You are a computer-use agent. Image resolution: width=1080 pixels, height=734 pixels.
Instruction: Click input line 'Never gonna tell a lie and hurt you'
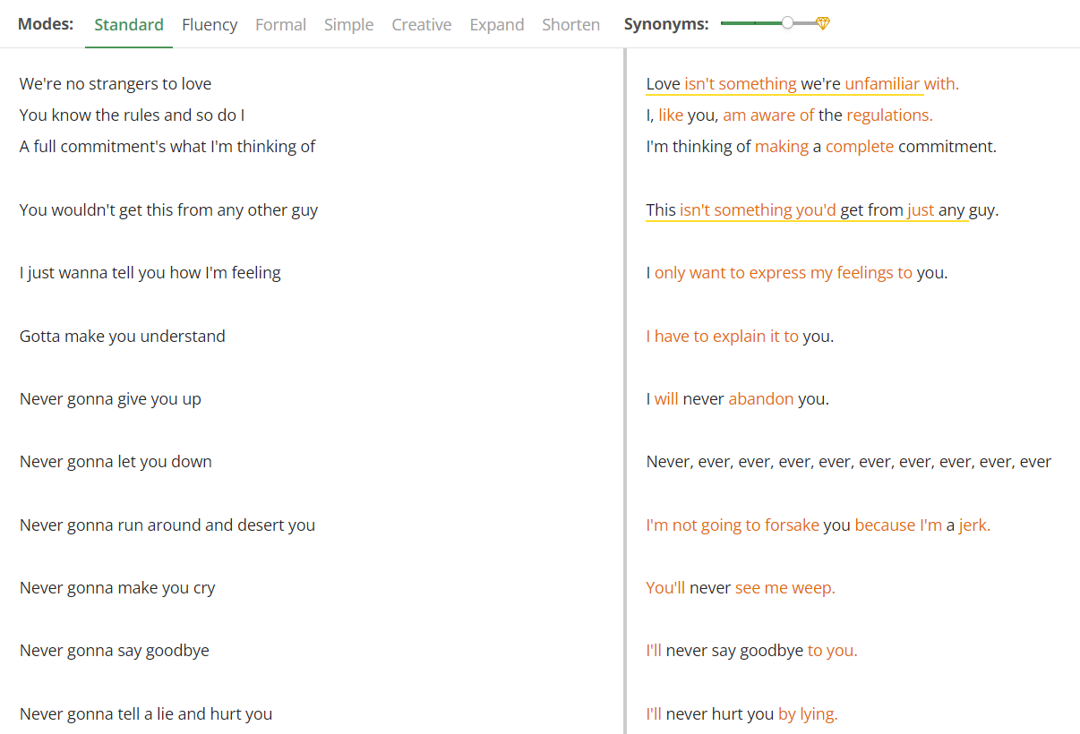point(146,713)
